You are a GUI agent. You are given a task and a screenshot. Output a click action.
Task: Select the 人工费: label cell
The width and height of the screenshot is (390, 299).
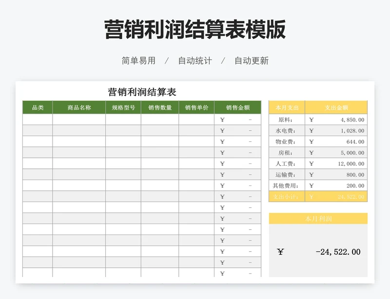coord(287,163)
